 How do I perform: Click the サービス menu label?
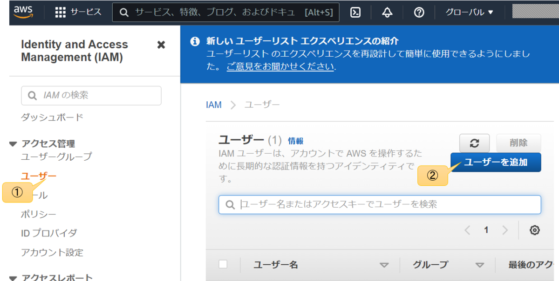(x=86, y=12)
